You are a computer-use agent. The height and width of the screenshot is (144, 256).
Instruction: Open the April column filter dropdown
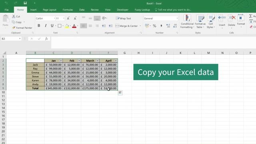[116, 61]
